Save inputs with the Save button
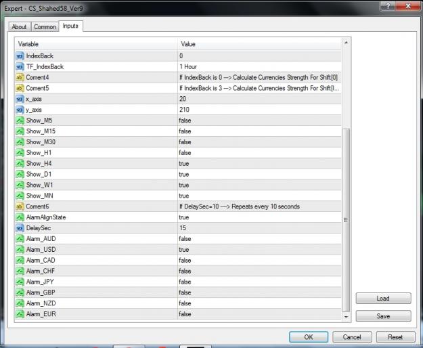 tap(383, 316)
